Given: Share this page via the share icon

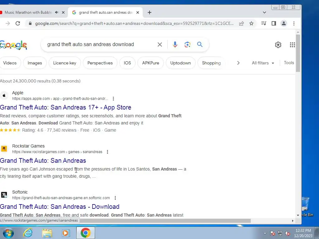Looking at the screenshot, I should pyautogui.click(x=241, y=23).
